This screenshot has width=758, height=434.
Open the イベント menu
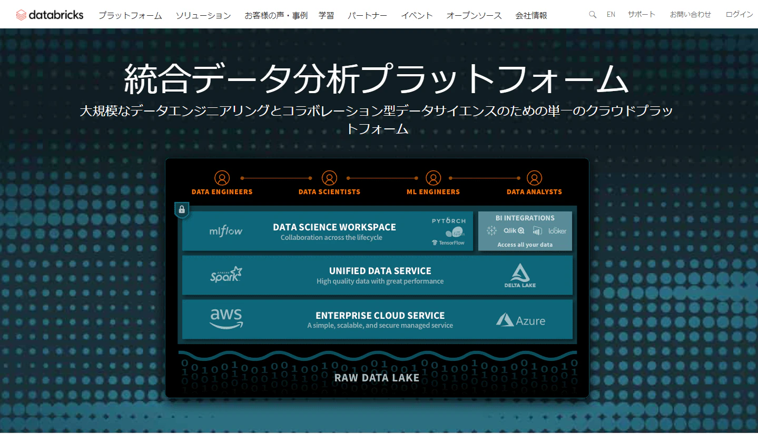pyautogui.click(x=417, y=16)
